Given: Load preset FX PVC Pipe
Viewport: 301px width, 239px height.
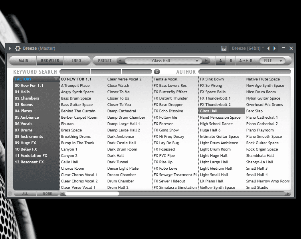Looking at the screenshot, I should pyautogui.click(x=164, y=156).
